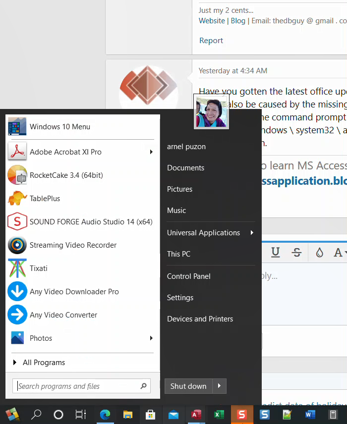Open Devices and Printers
Image resolution: width=347 pixels, height=424 pixels.
(200, 319)
